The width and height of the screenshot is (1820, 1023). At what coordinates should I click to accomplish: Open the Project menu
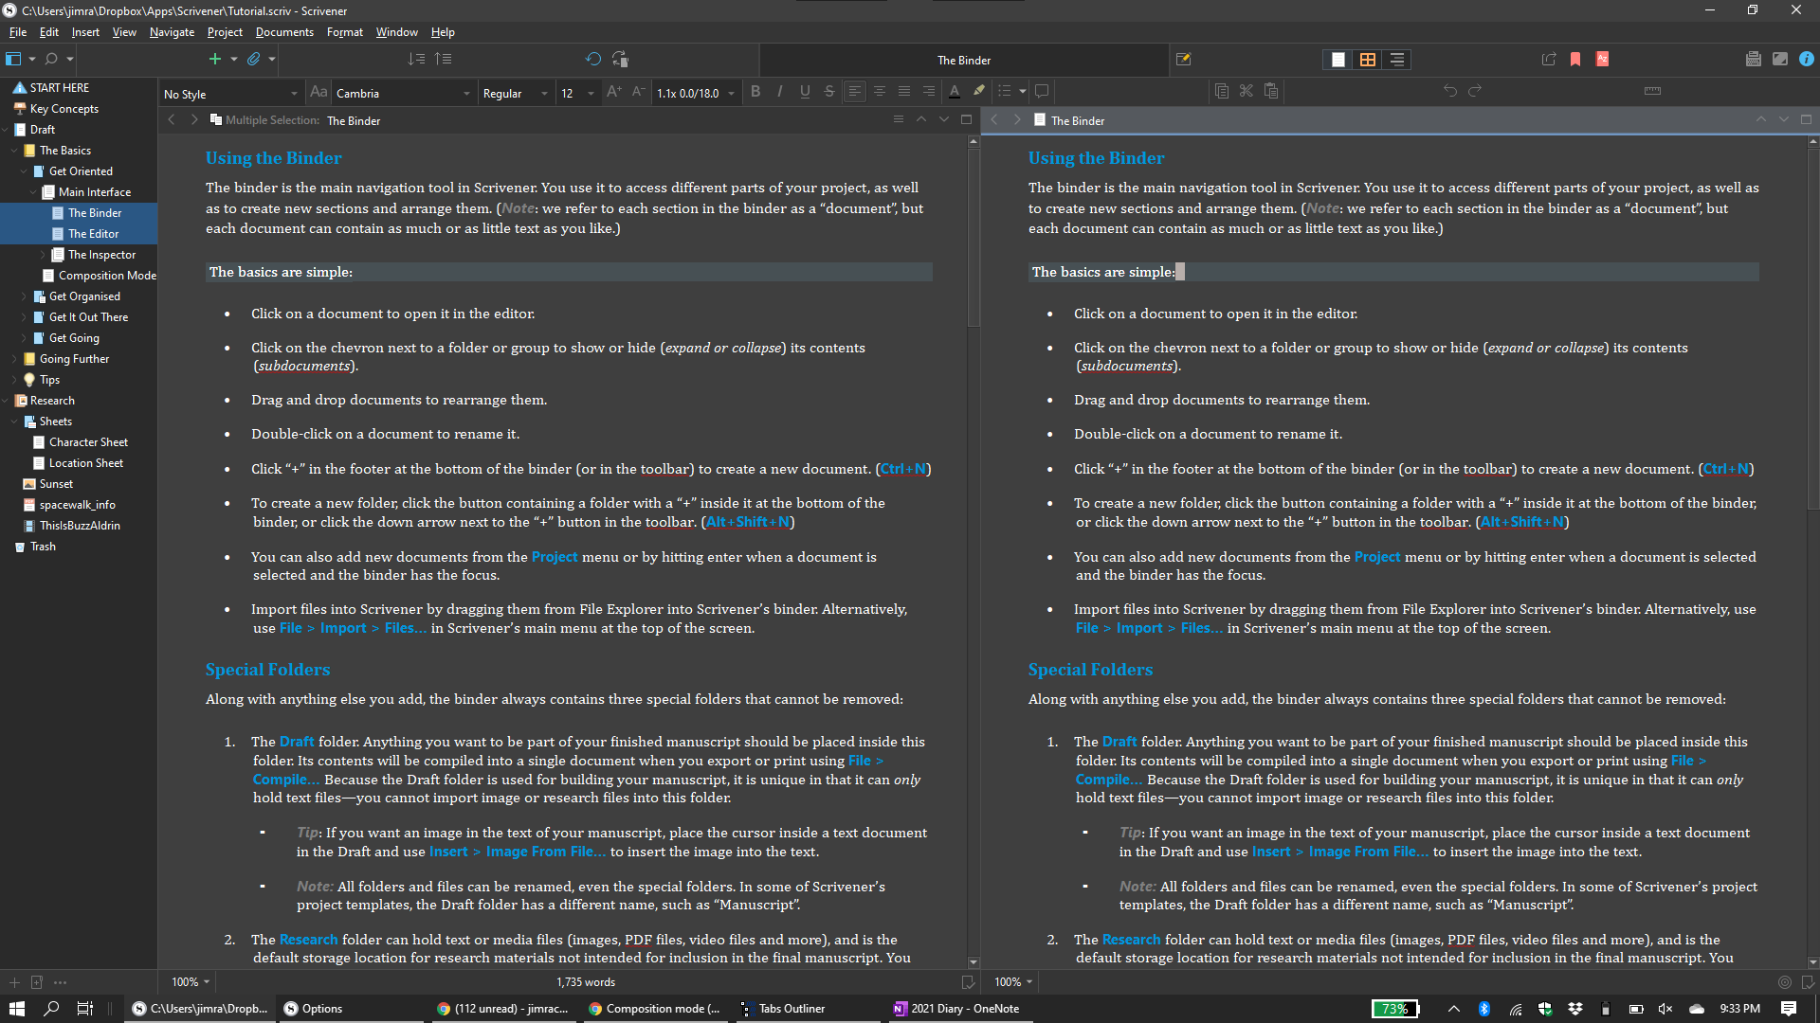(225, 32)
